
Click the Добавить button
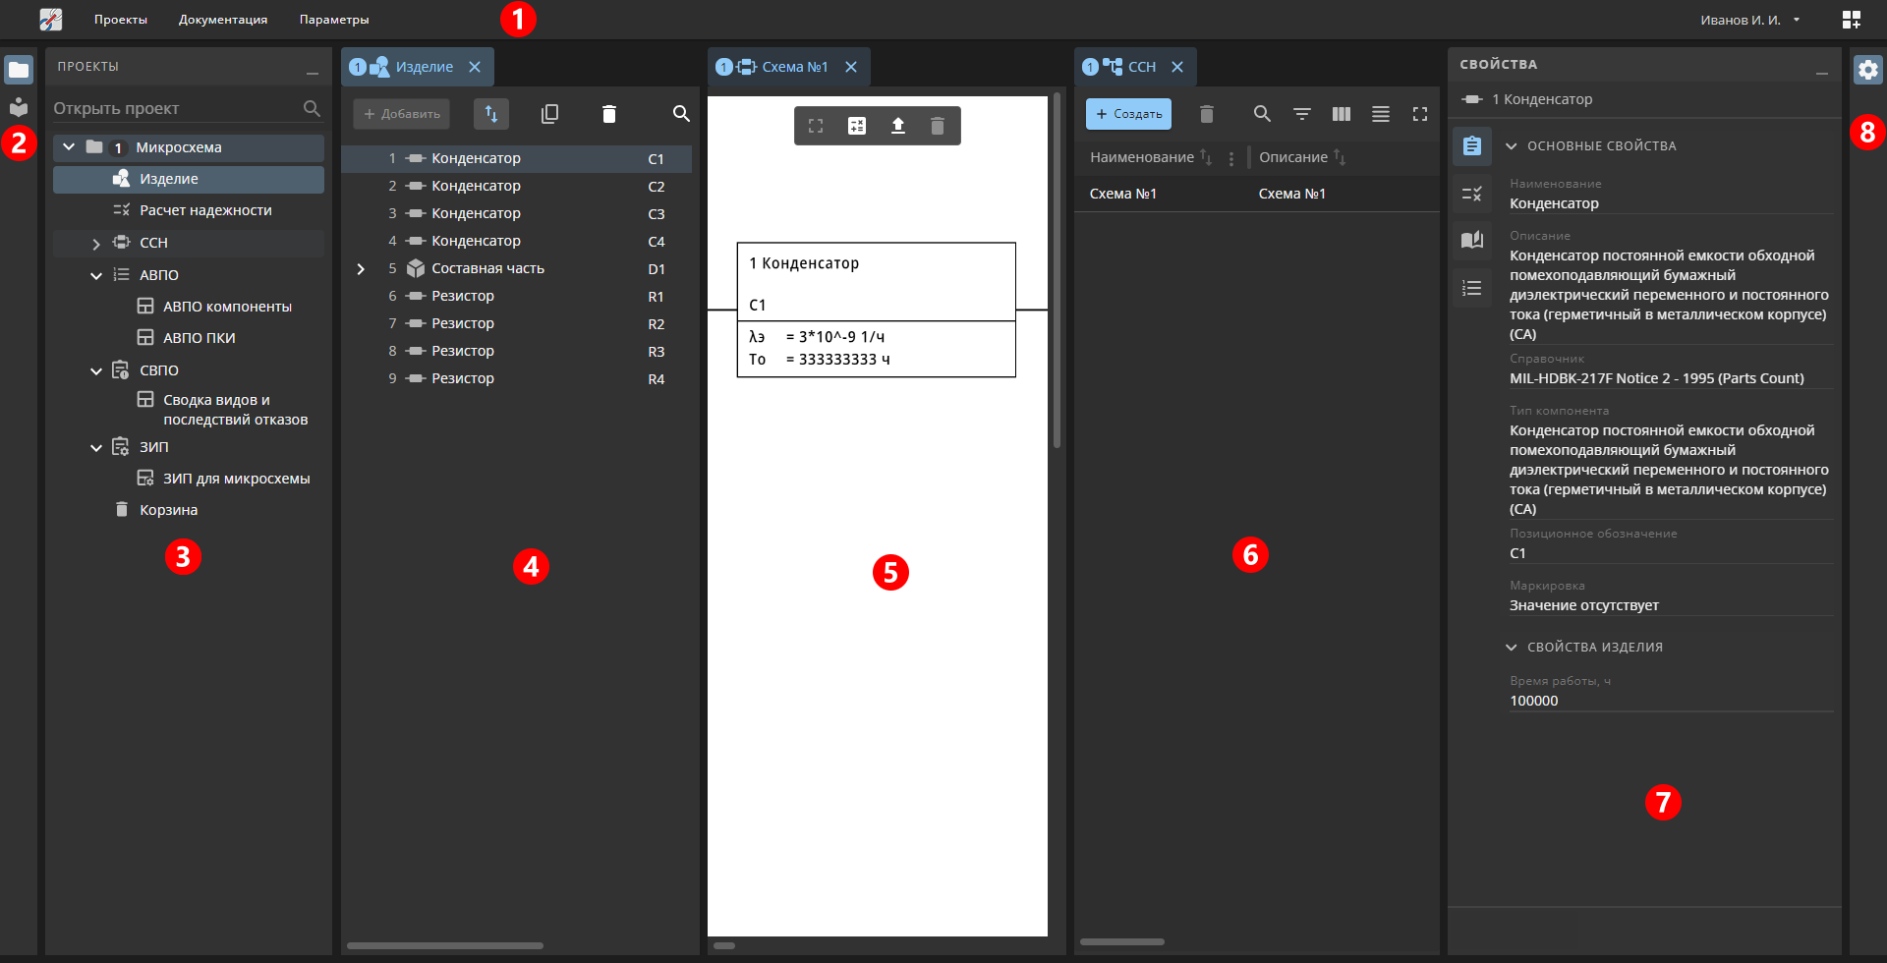pos(402,114)
